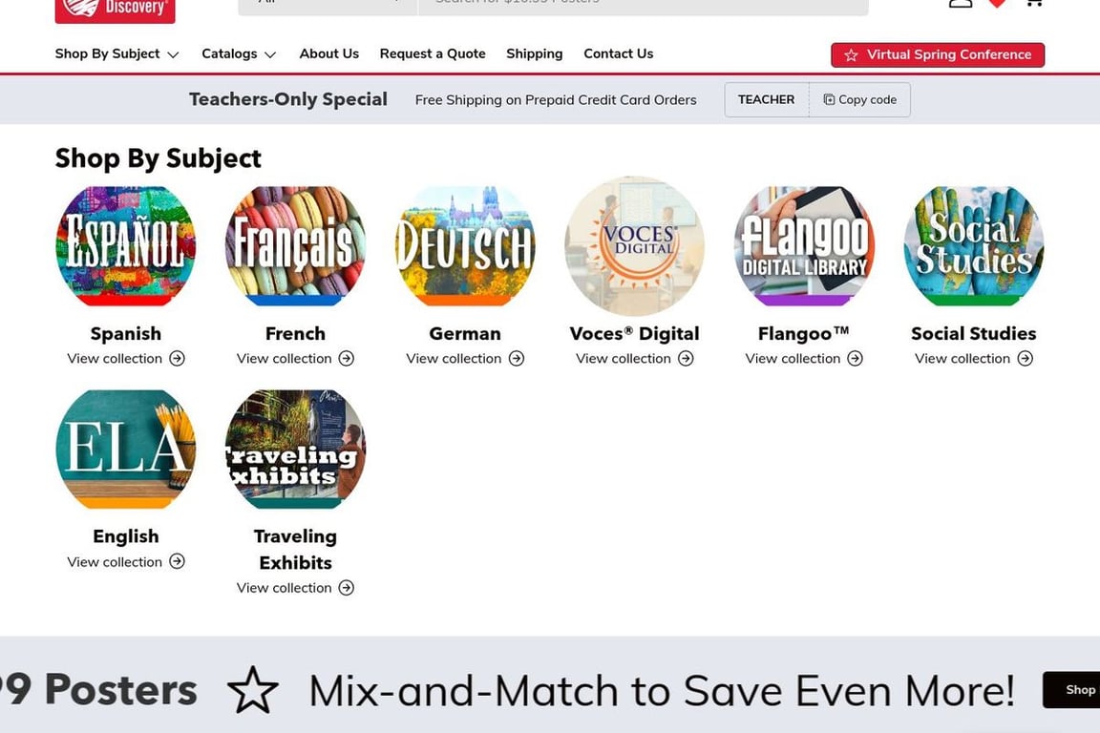Image resolution: width=1100 pixels, height=733 pixels.
Task: Click the Copy code button
Action: click(860, 99)
